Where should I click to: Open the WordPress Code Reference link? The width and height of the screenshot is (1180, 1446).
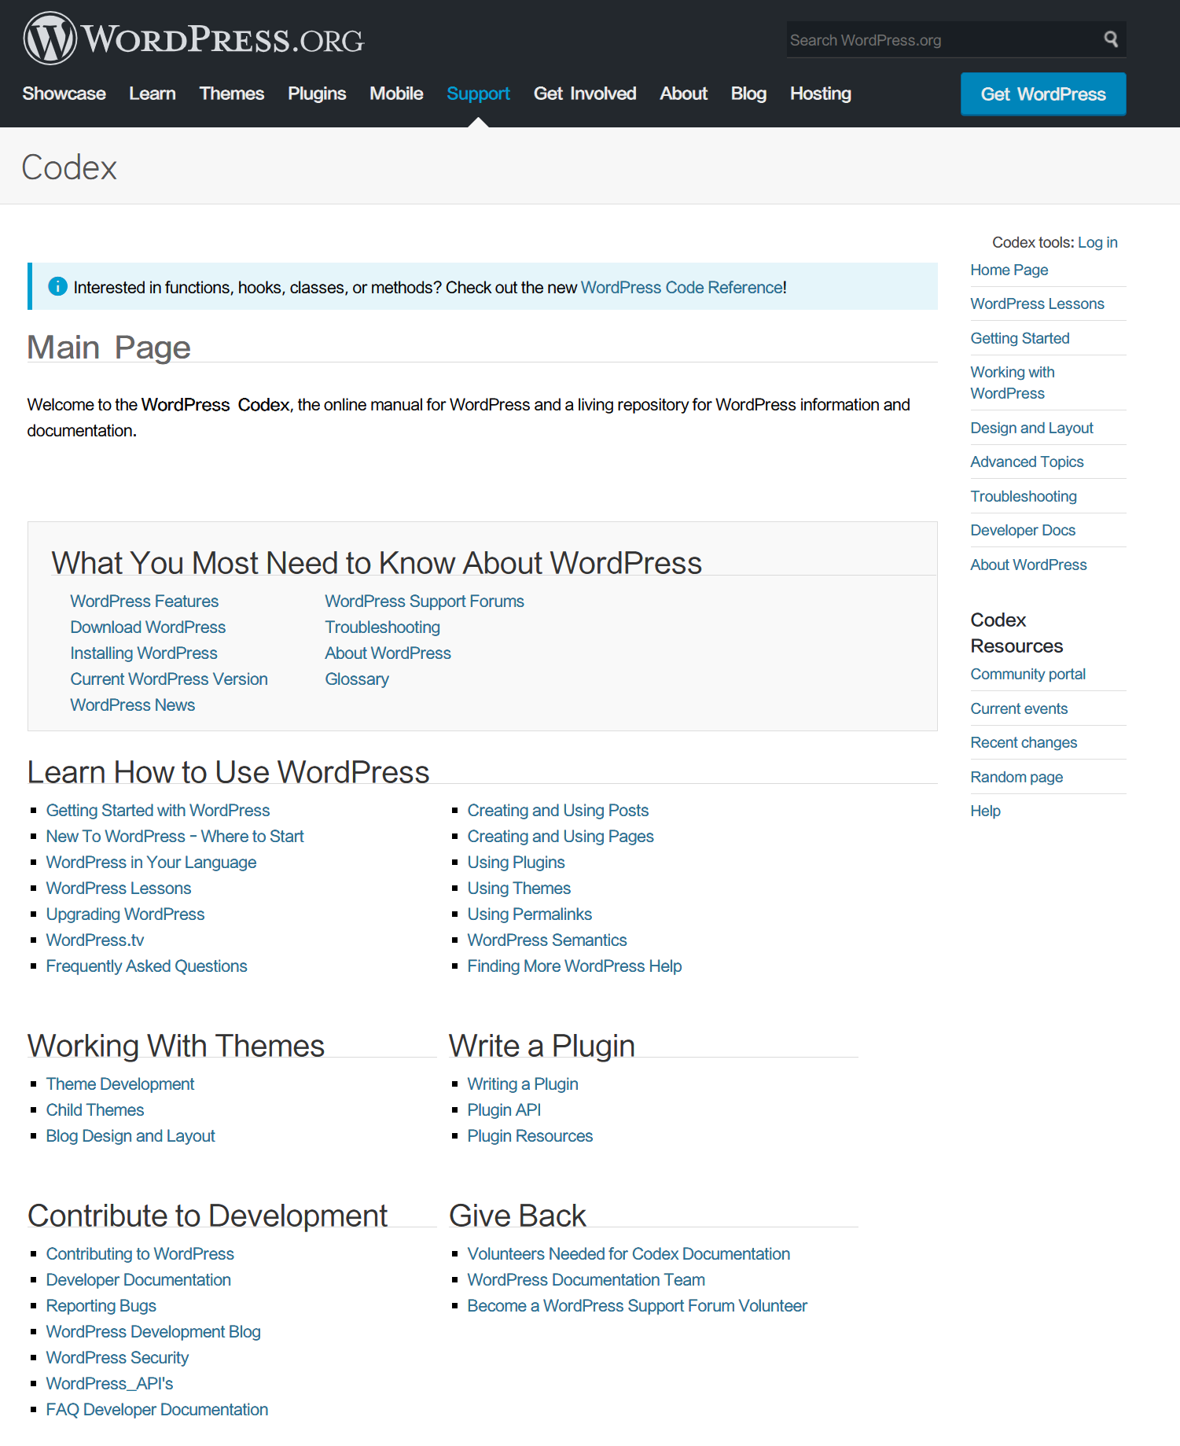coord(682,288)
